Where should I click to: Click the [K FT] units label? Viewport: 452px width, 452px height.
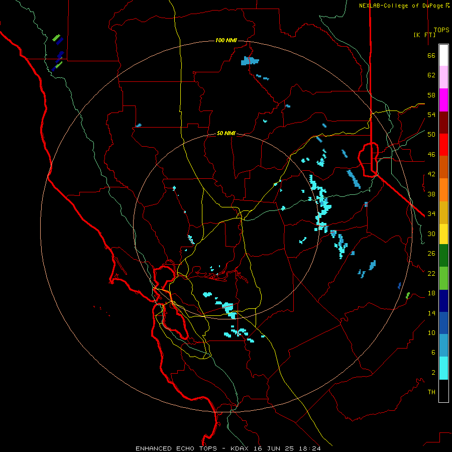click(424, 35)
